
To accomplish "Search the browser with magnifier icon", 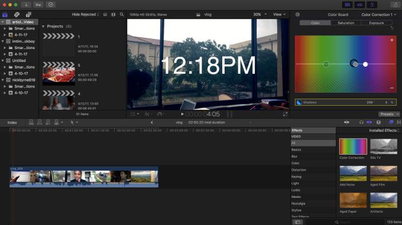I will 122,15.
